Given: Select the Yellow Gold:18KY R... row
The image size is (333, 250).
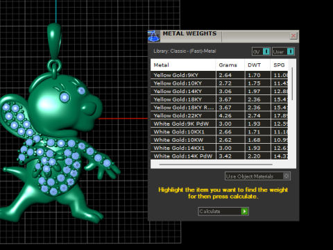Looking at the screenshot, I should 219,108.
